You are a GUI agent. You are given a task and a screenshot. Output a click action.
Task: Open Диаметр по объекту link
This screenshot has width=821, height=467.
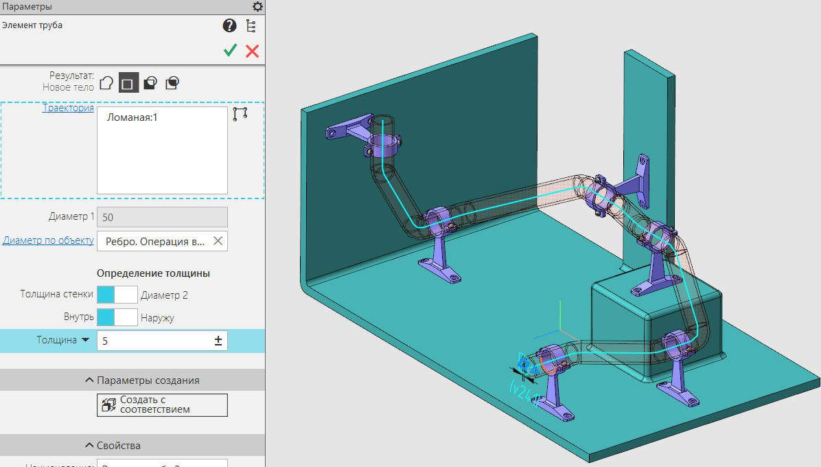48,240
